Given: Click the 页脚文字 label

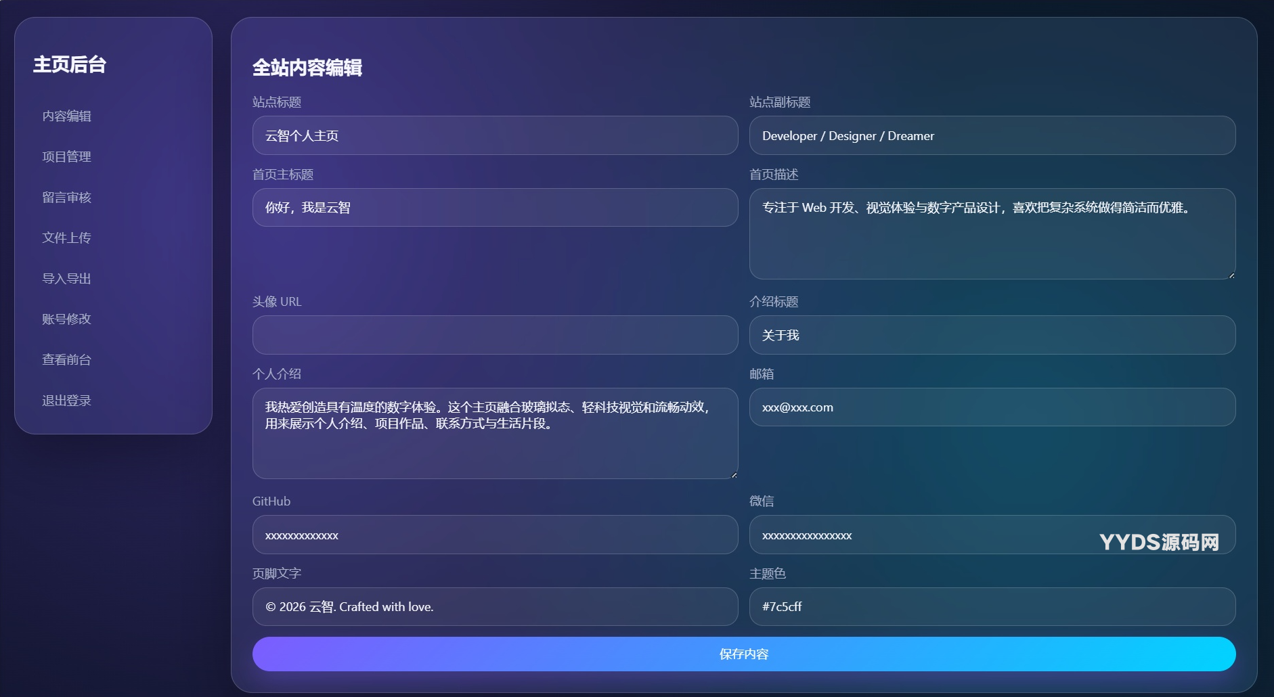Looking at the screenshot, I should pyautogui.click(x=277, y=574).
